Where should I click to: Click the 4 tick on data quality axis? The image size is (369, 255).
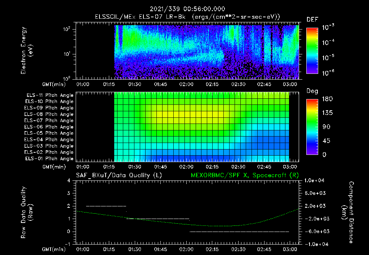[69, 180]
